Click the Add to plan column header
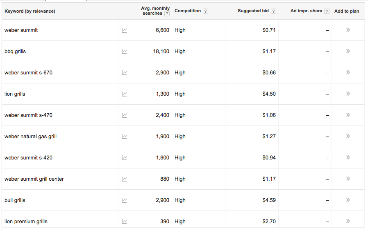Image resolution: width=368 pixels, height=231 pixels. pos(347,11)
